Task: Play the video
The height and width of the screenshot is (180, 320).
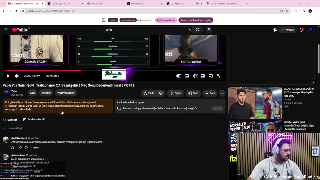Action: [8, 76]
